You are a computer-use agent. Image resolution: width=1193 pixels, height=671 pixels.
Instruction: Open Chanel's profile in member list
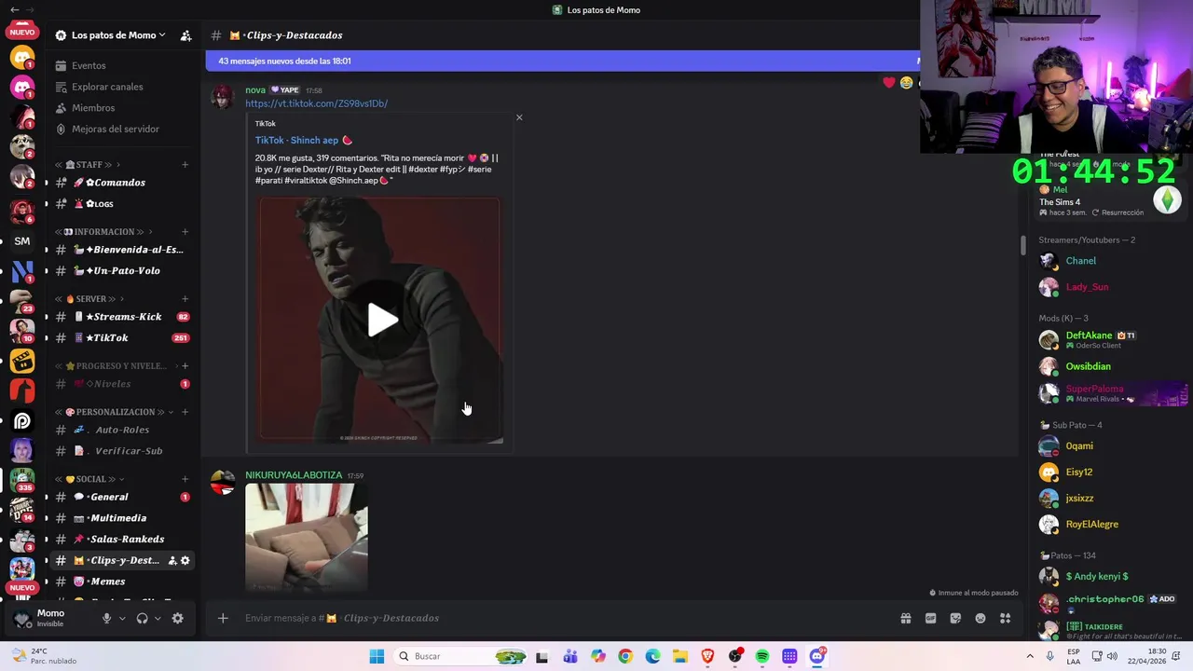pos(1081,261)
